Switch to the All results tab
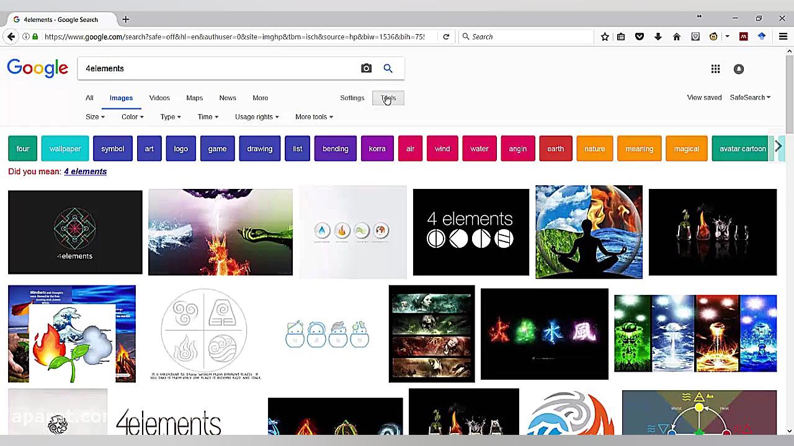This screenshot has height=446, width=794. 89,98
